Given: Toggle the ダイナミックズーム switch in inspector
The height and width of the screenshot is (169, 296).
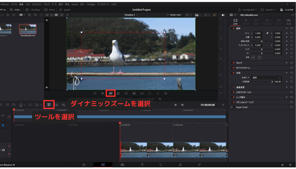Looking at the screenshot, I should (233, 68).
